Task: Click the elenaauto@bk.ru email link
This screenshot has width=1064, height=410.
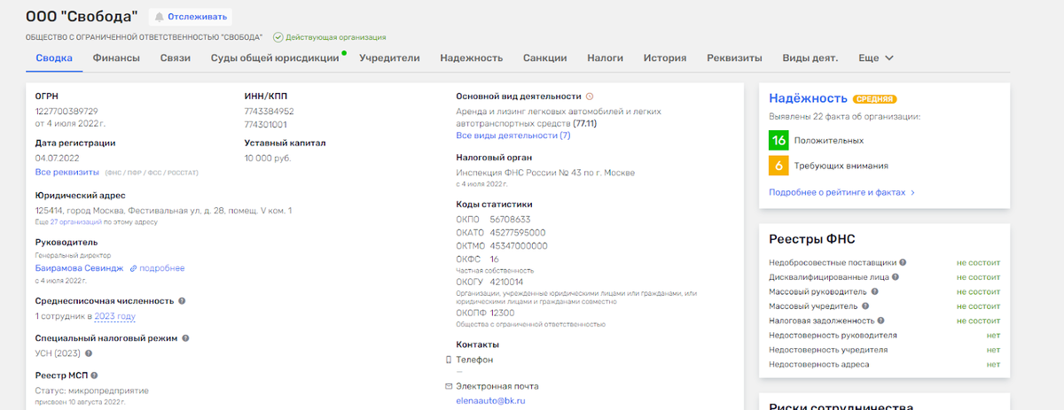Action: tap(492, 401)
